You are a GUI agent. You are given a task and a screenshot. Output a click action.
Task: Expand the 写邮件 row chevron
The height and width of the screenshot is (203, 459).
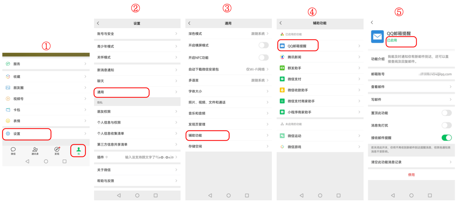450,99
